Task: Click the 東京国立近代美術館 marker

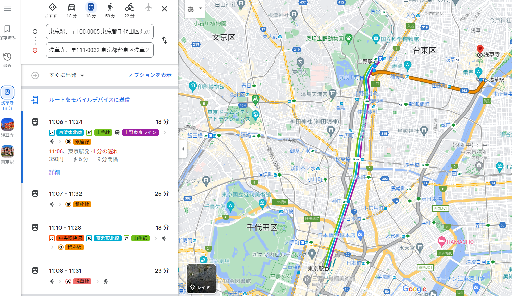Action: tap(262, 203)
